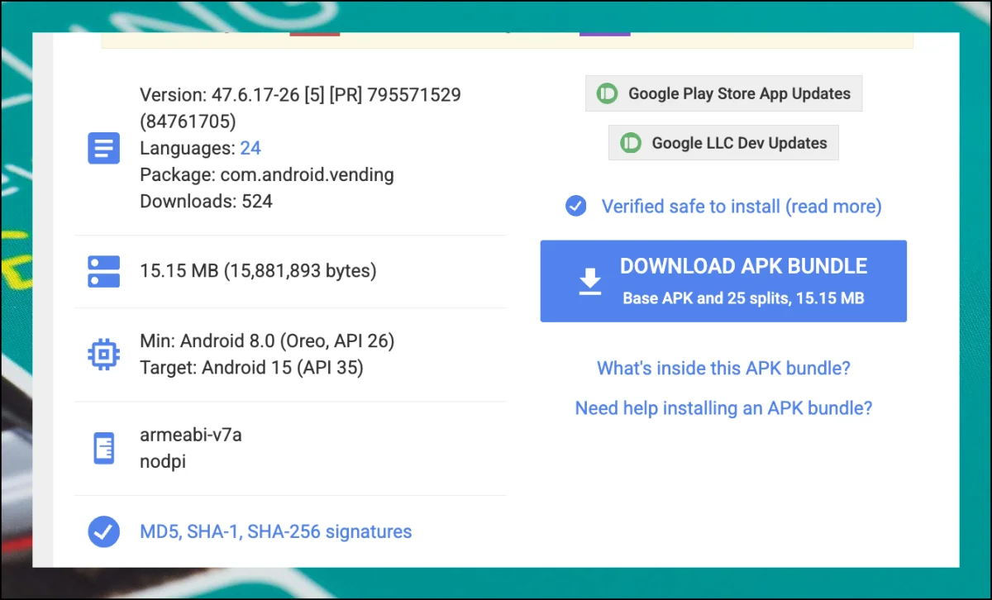Screen dimensions: 992x600
Task: Subscribe to Google LLC Dev Updates
Action: [738, 143]
